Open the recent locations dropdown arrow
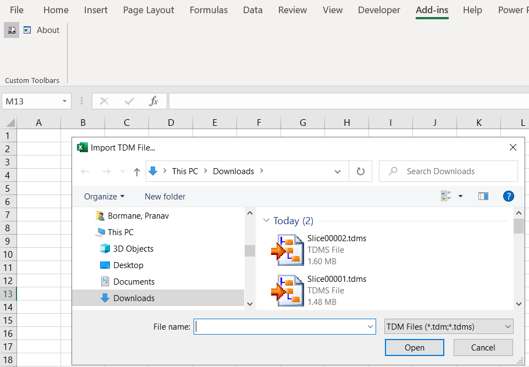This screenshot has width=529, height=367. coord(123,171)
